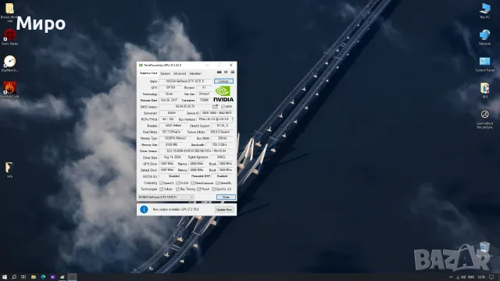Click the Resizable BAR Disabled value
Viewport: 500px width, 281px height.
(x=222, y=176)
